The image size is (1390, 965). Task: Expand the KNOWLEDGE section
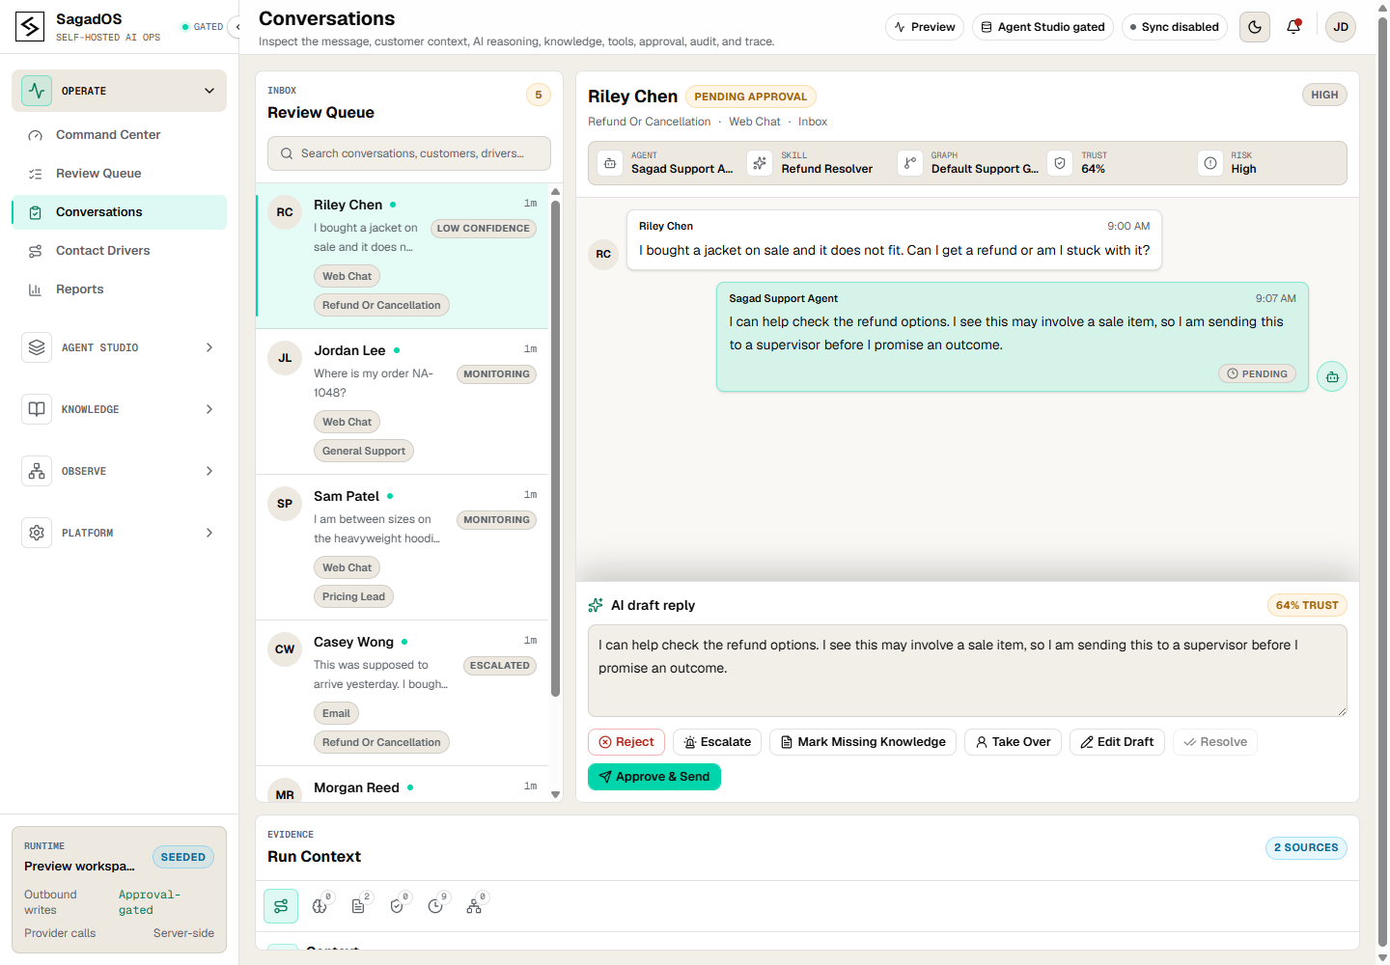(x=119, y=409)
